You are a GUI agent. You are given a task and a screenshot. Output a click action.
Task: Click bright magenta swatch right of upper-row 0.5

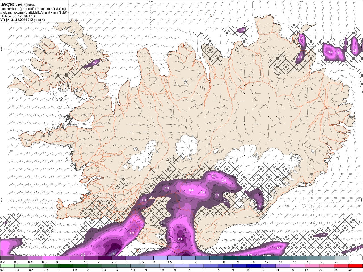49,258
